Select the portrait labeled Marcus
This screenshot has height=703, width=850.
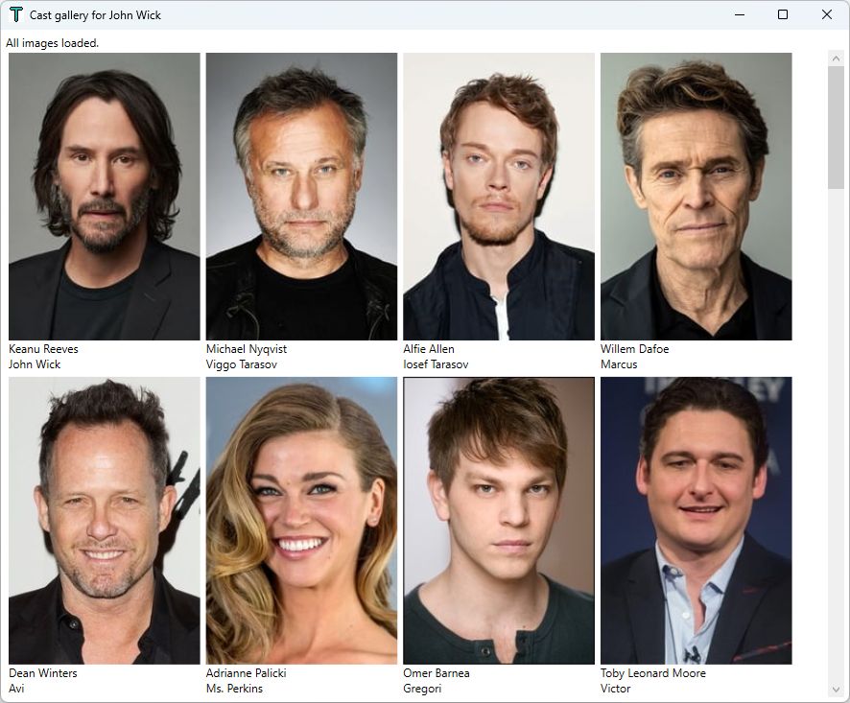tap(697, 197)
